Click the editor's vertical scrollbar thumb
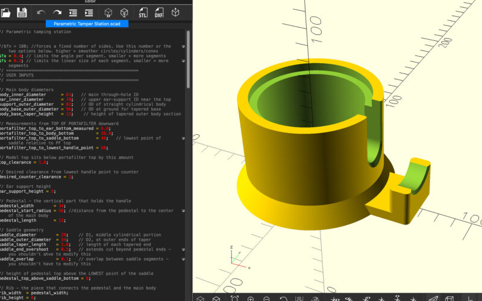This screenshot has height=301, width=482. (x=188, y=59)
